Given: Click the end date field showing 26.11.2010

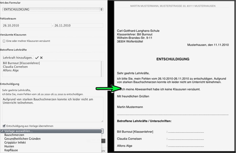Looking at the screenshot, I should coord(79,25).
